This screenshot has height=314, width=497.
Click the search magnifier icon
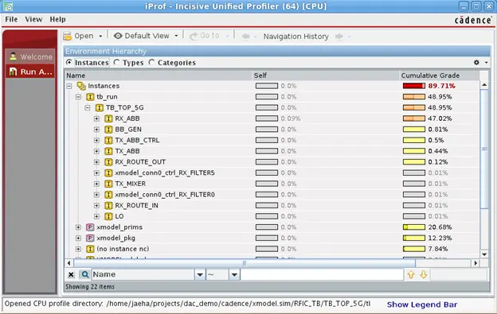[84, 274]
